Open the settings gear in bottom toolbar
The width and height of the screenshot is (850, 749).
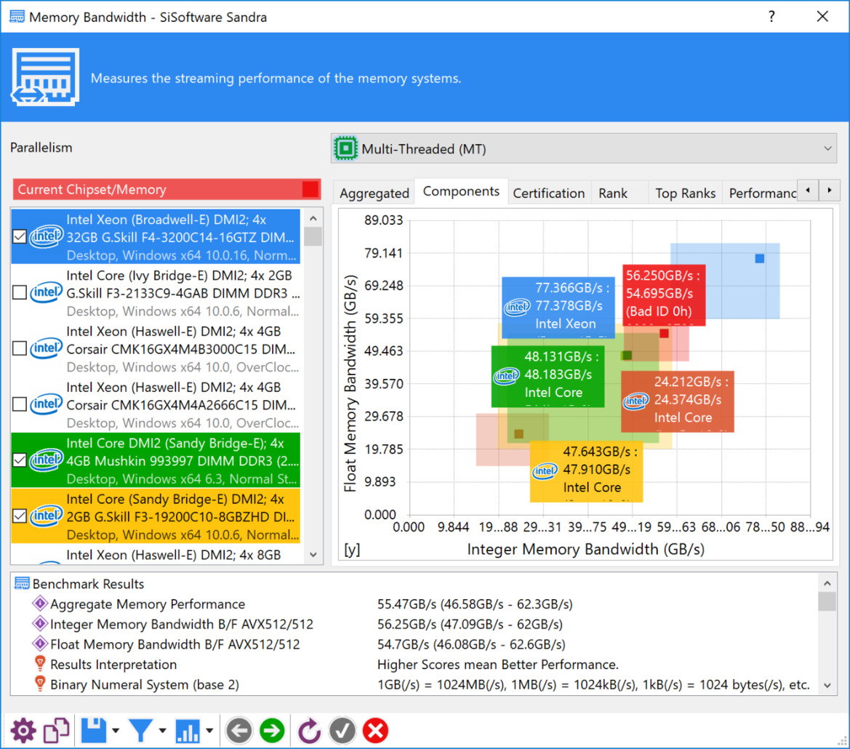[23, 731]
